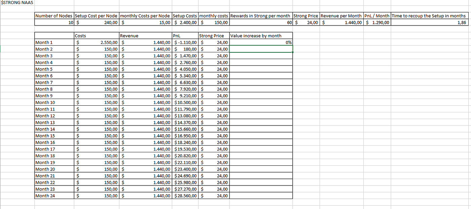Image resolution: width=471 pixels, height=209 pixels.
Task: Select the Month 9 row label
Action: click(54, 96)
